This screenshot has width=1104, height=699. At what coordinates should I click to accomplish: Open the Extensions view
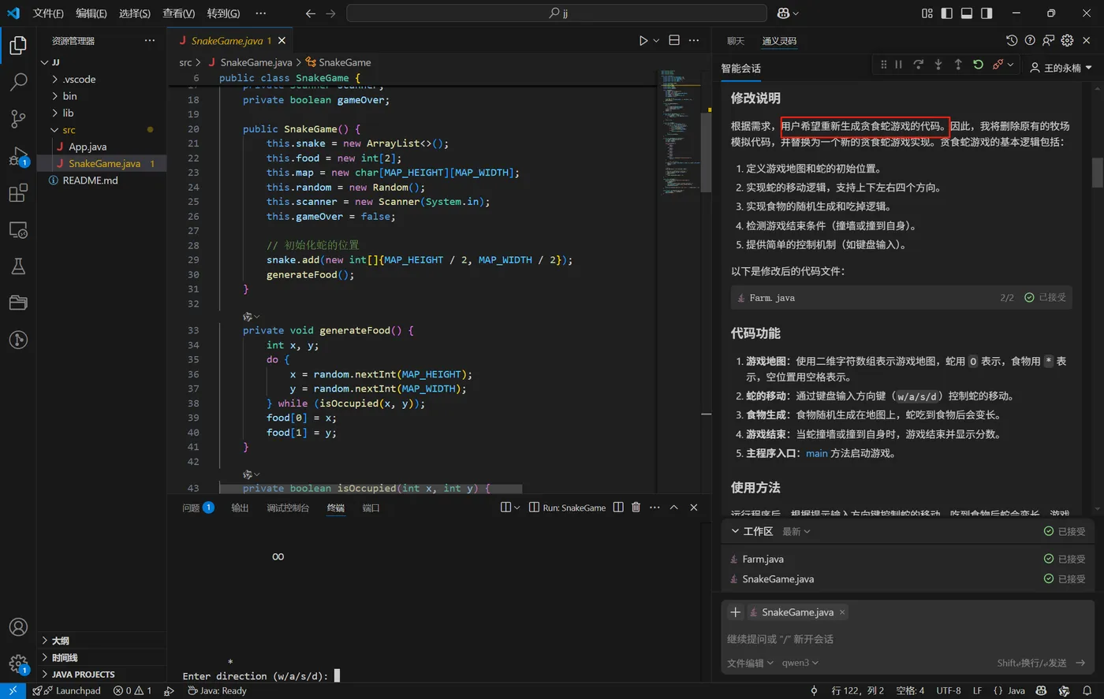click(18, 193)
